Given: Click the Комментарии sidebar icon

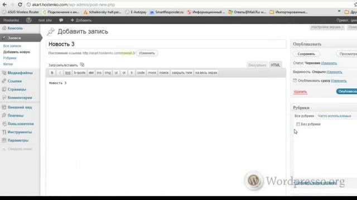Looking at the screenshot, I should click(x=4, y=98).
